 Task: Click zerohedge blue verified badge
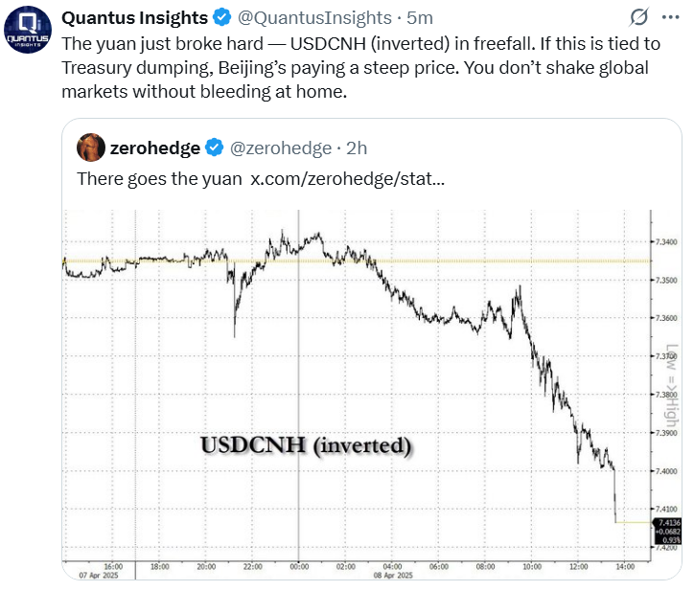click(x=215, y=148)
